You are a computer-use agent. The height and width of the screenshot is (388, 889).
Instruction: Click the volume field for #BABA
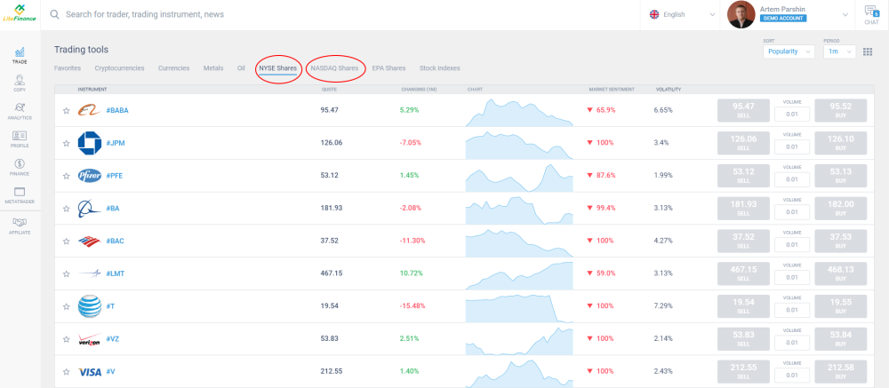click(792, 115)
